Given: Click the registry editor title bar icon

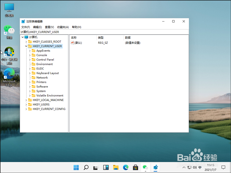Looking at the screenshot, I should coord(23,22).
